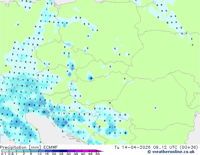Click the '10' value on the map
The height and width of the screenshot is (155, 200).
click(x=63, y=126)
